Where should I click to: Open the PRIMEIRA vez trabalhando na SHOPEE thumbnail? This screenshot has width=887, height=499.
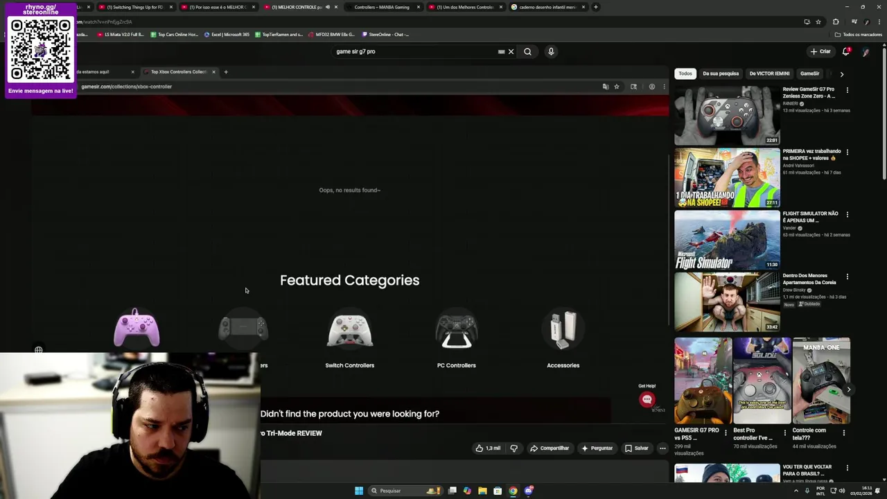727,177
